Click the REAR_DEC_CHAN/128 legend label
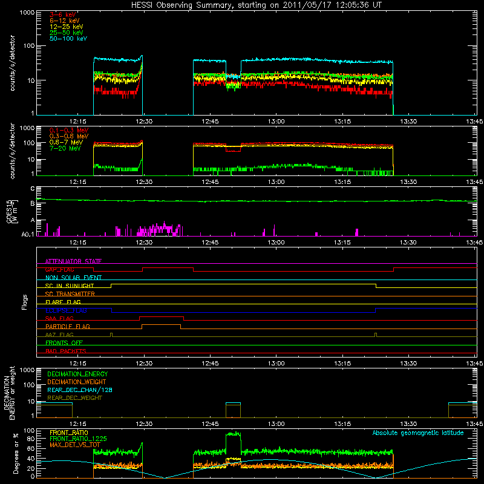The width and height of the screenshot is (484, 484). (80, 390)
